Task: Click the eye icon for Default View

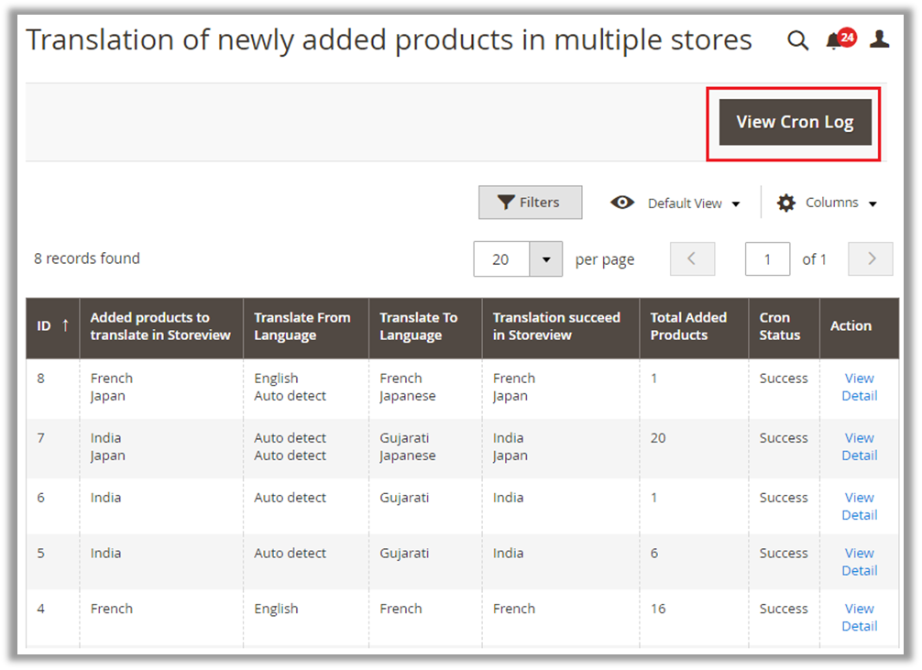Action: coord(622,203)
